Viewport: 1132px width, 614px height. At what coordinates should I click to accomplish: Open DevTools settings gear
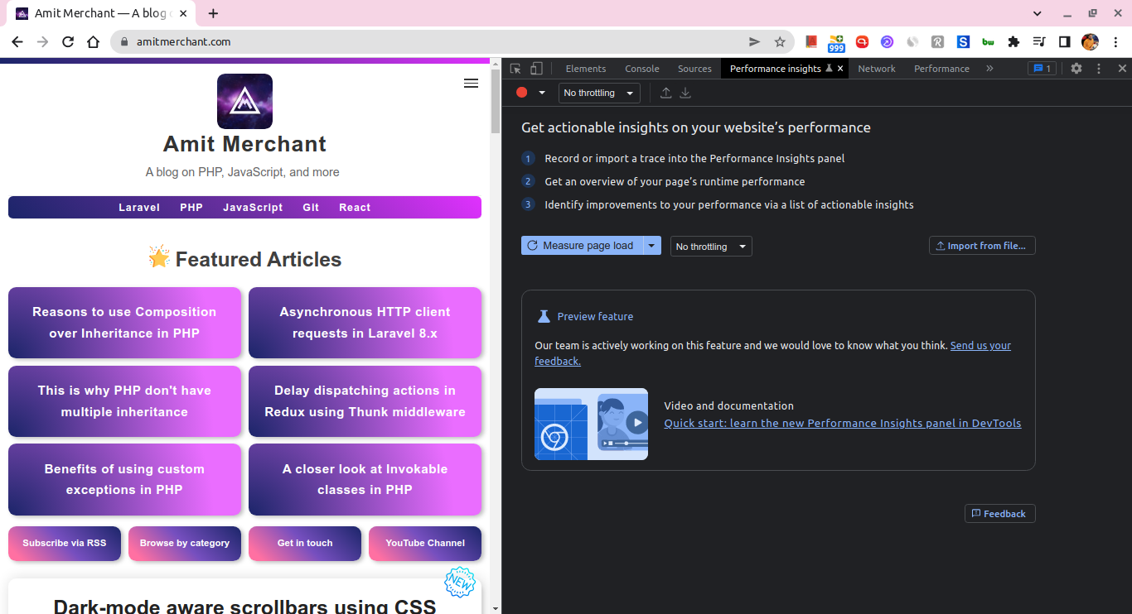pyautogui.click(x=1076, y=69)
